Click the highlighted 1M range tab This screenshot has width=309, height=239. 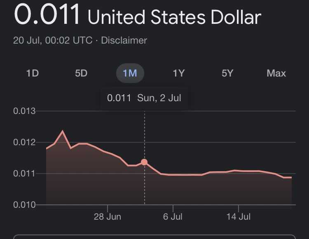click(x=130, y=73)
